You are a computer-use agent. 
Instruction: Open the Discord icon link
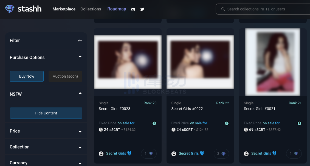click(x=133, y=9)
